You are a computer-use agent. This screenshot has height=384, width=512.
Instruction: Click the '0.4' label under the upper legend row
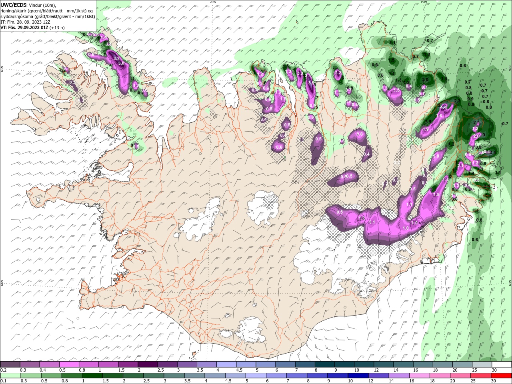(x=43, y=370)
